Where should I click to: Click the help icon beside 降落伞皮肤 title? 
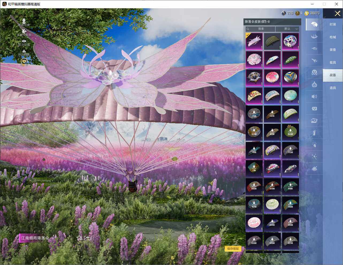[x=269, y=22]
